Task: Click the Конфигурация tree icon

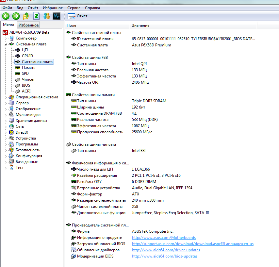Action: coord(11,156)
